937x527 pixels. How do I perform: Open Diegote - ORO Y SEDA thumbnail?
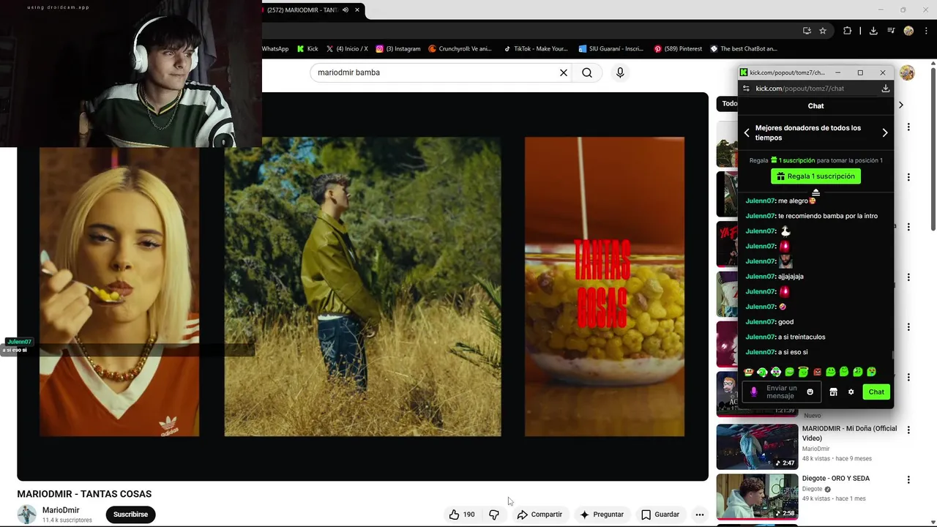(x=757, y=497)
